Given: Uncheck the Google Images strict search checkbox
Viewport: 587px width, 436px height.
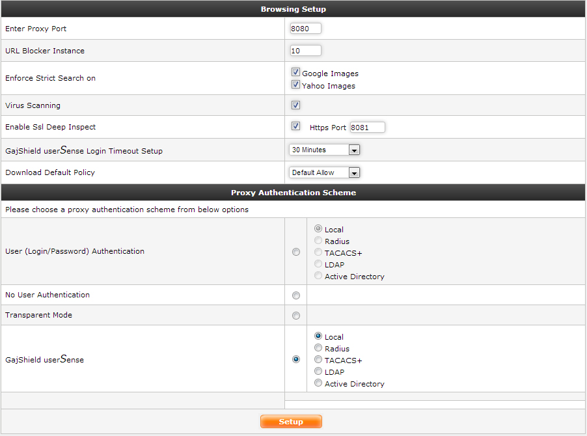Looking at the screenshot, I should coord(295,73).
